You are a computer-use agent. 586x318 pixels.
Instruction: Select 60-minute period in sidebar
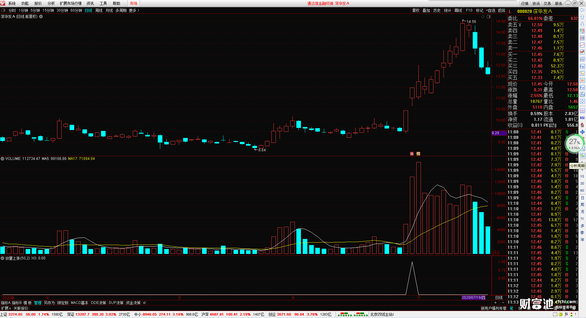click(582, 190)
